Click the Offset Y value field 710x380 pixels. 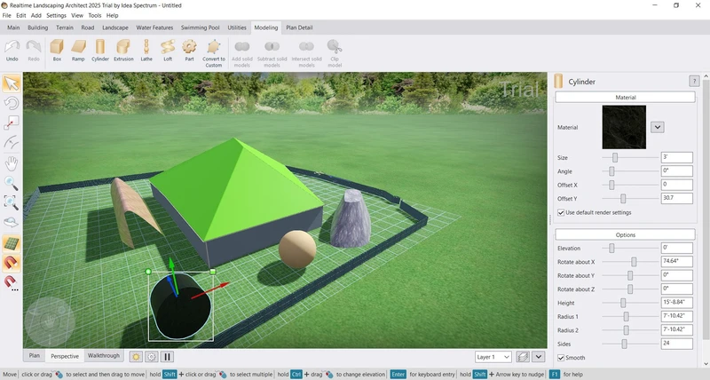(676, 198)
